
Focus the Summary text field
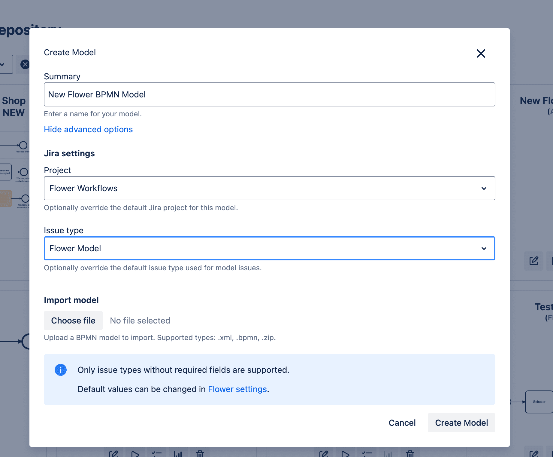(x=269, y=94)
